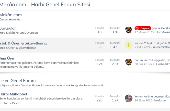Click the owl avatar in Duyurular row

pos(129,30)
